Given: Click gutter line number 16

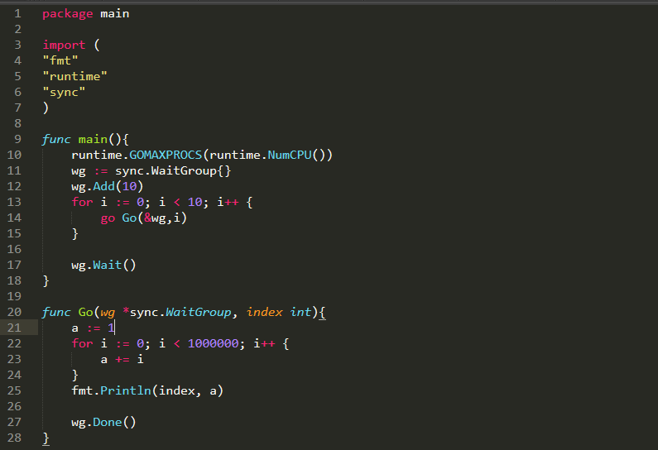Looking at the screenshot, I should click(x=14, y=250).
